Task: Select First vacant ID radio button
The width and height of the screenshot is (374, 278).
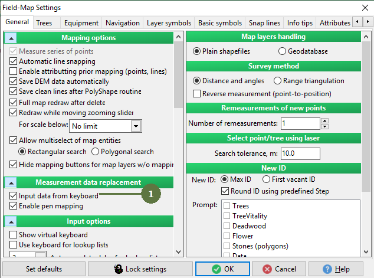Action: 266,179
